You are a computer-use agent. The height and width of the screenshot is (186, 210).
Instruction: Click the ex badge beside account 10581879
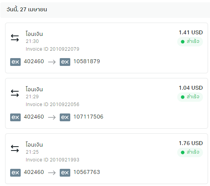65,62
